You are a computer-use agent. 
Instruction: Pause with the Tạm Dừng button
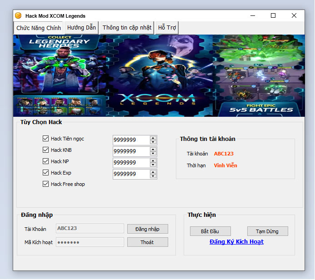[x=267, y=231]
